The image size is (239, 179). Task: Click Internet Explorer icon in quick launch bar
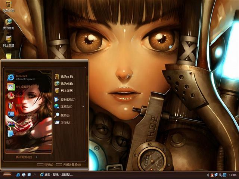tap(18, 175)
